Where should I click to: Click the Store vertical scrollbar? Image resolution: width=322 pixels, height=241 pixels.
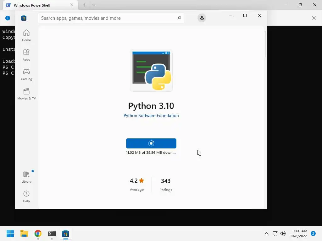point(265,44)
